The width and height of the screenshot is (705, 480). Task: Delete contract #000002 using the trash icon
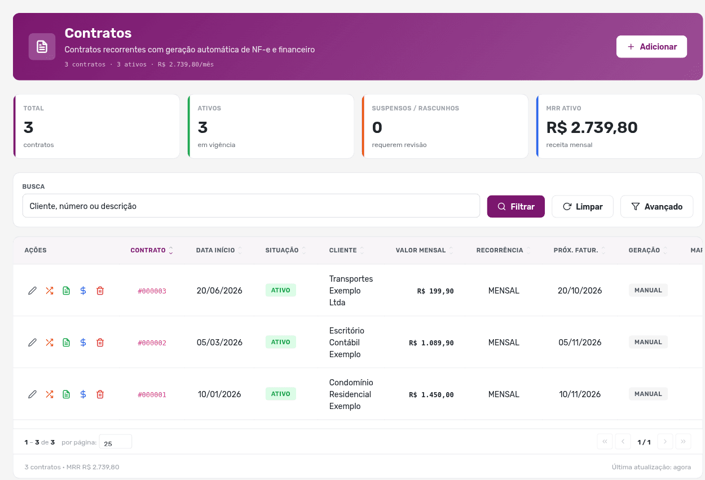pos(100,343)
